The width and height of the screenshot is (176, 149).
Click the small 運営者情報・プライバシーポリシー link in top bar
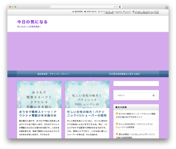tap(118, 13)
